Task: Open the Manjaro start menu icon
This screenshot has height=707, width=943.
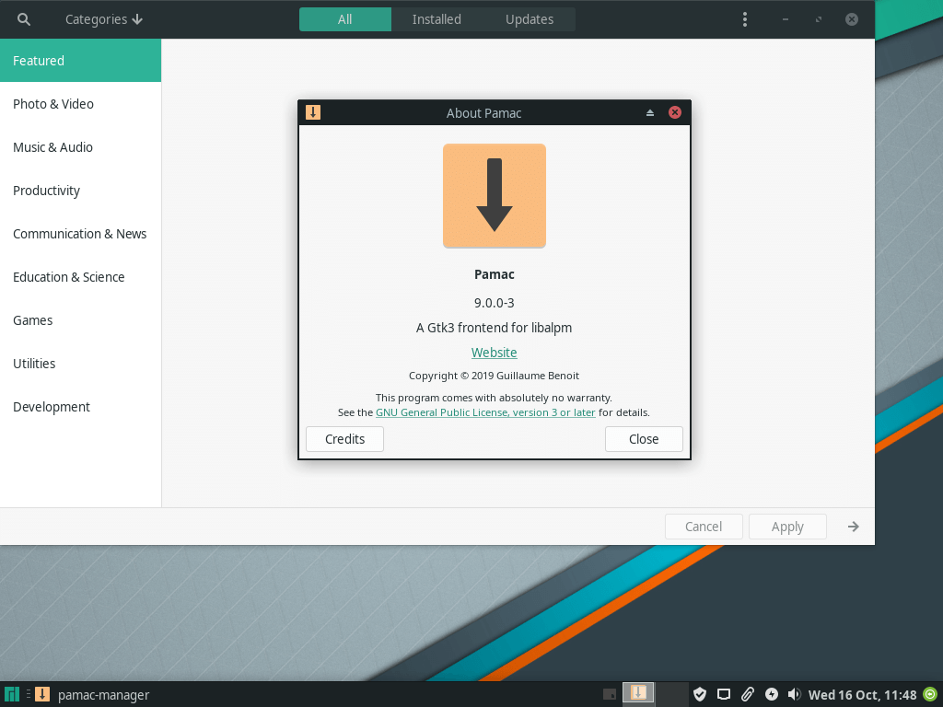Action: (11, 694)
